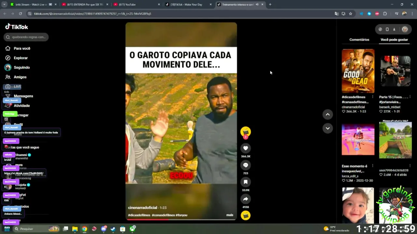Reload the page in Chrome
417x234 pixels.
point(20,14)
